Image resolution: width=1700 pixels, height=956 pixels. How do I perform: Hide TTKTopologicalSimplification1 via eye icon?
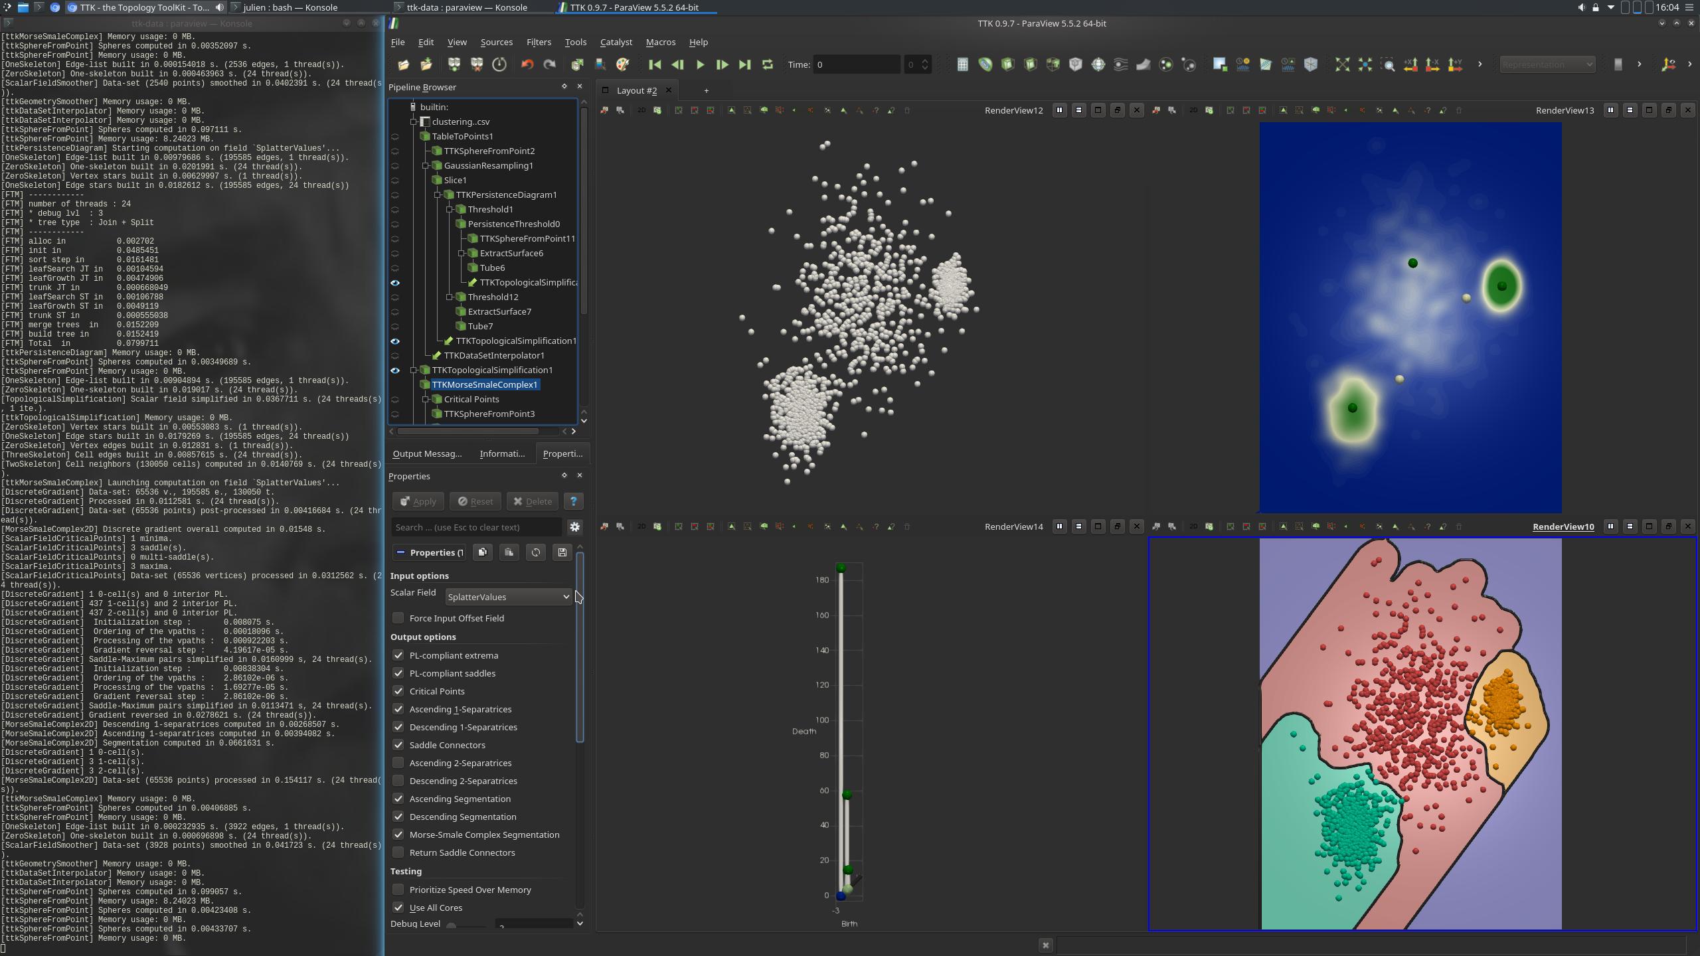coord(395,370)
